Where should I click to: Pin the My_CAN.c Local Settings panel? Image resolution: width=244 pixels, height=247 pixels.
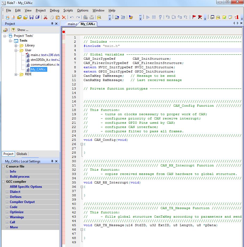pos(52,161)
